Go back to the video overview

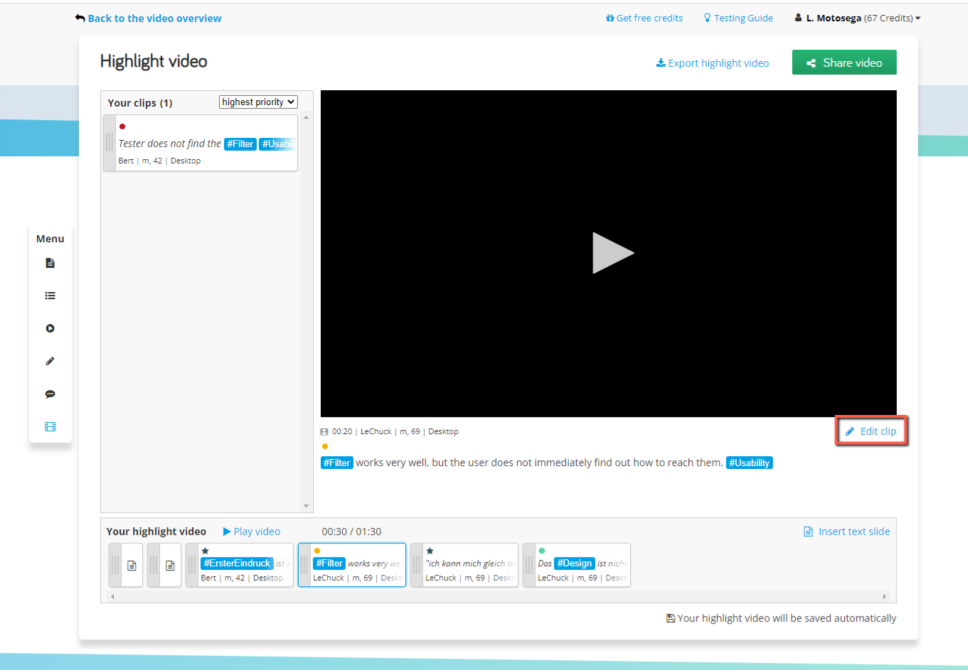click(148, 18)
